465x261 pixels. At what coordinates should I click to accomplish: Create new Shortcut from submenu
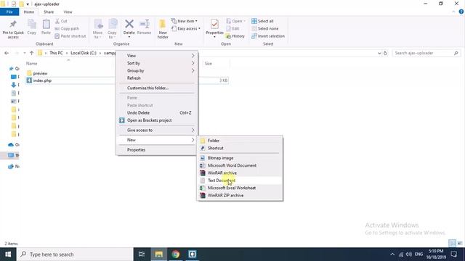coord(240,148)
